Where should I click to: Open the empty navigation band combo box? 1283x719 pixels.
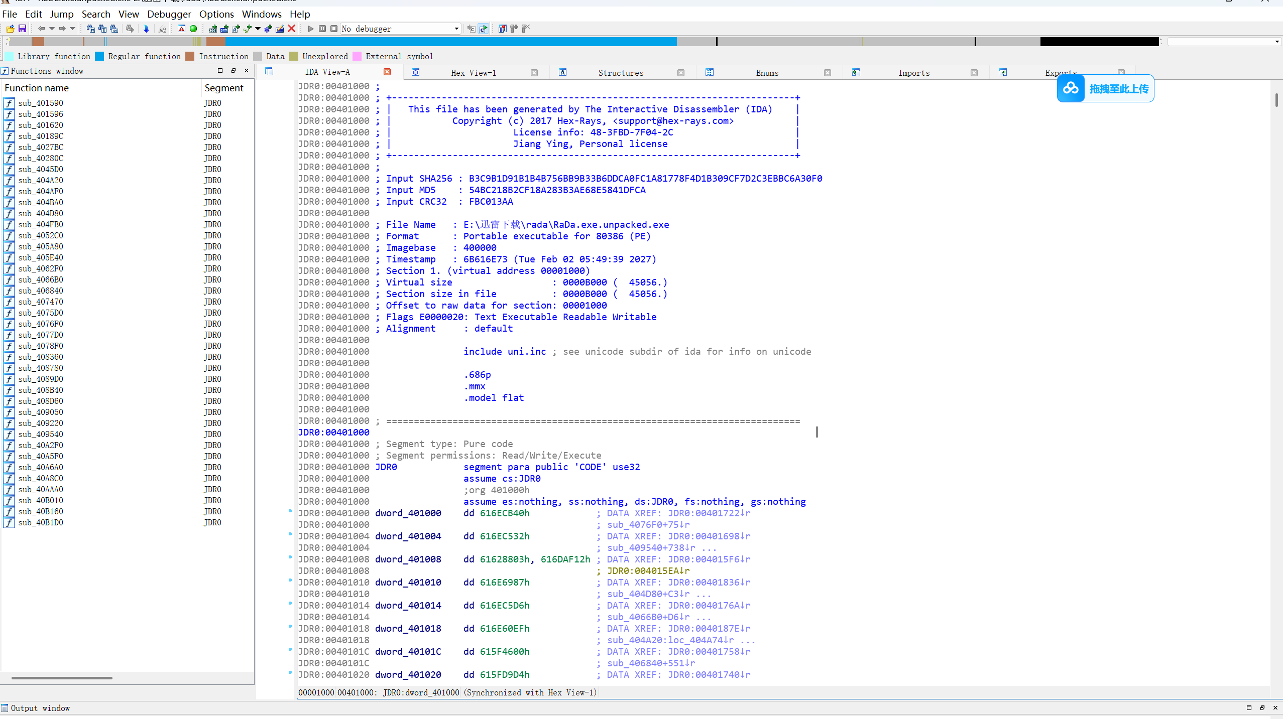[x=1223, y=42]
